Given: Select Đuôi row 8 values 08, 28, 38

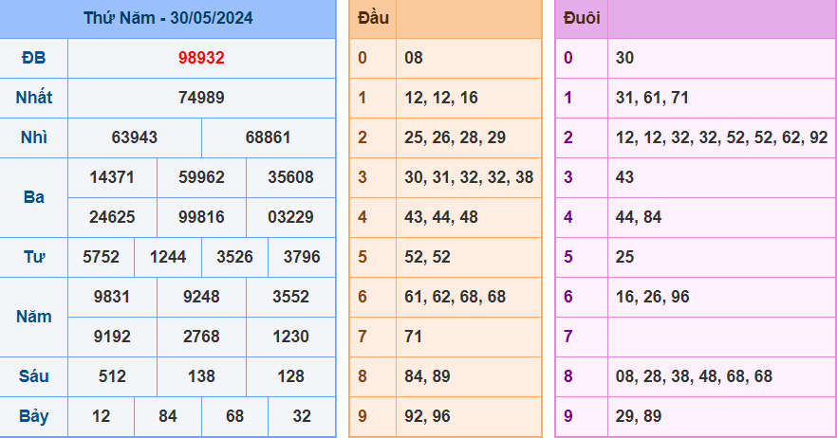Looking at the screenshot, I should pyautogui.click(x=694, y=376).
